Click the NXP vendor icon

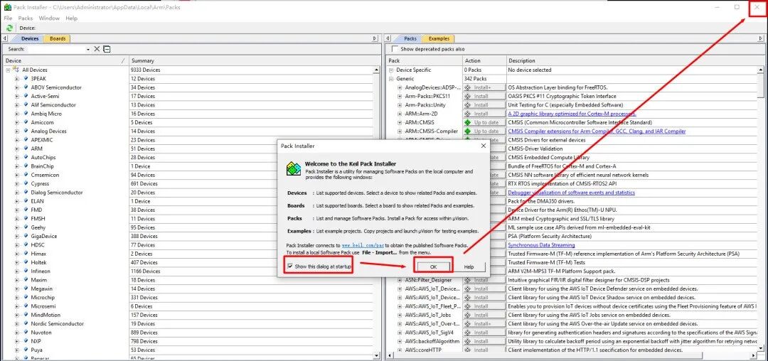[26, 341]
